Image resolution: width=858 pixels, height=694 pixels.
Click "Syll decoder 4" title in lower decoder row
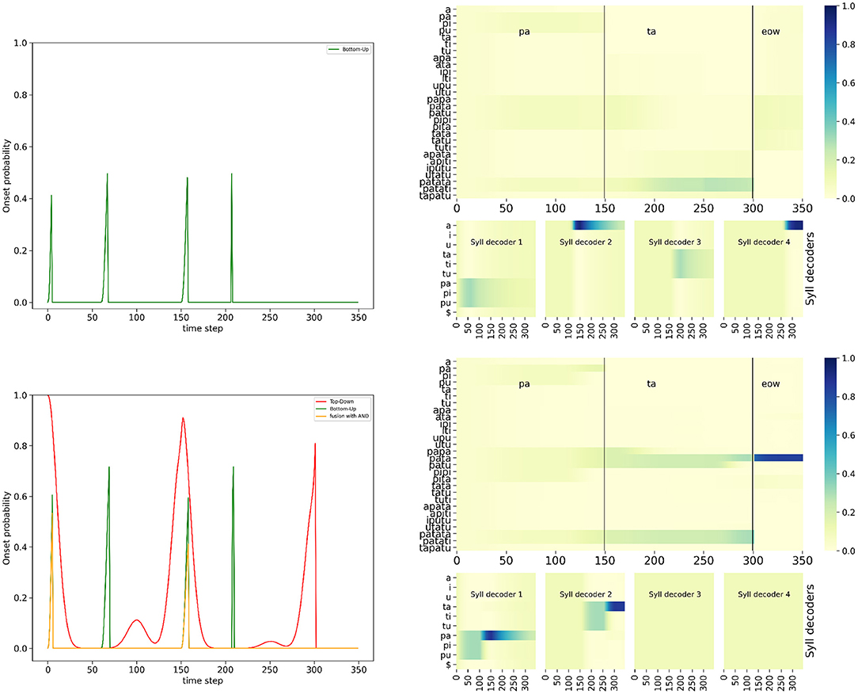[x=764, y=594]
